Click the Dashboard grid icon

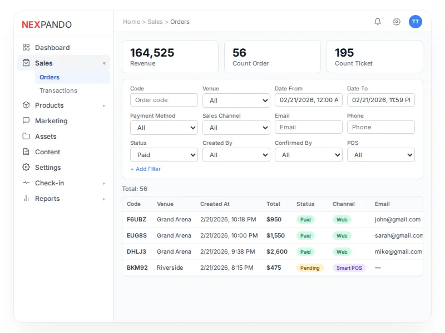point(26,47)
